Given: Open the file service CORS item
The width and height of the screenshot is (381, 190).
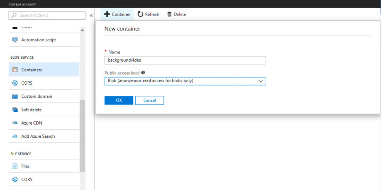Looking at the screenshot, I should [x=25, y=179].
